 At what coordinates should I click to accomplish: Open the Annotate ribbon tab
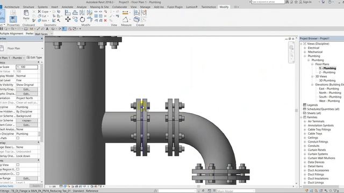click(67, 7)
